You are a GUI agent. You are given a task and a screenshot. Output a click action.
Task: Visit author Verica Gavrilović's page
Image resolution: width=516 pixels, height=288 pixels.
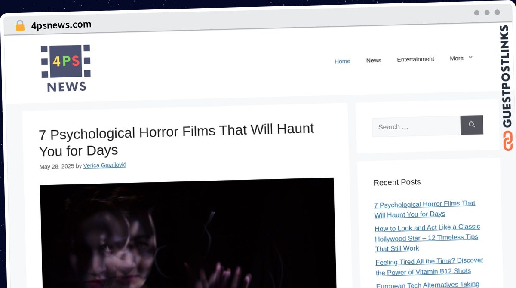pos(104,165)
